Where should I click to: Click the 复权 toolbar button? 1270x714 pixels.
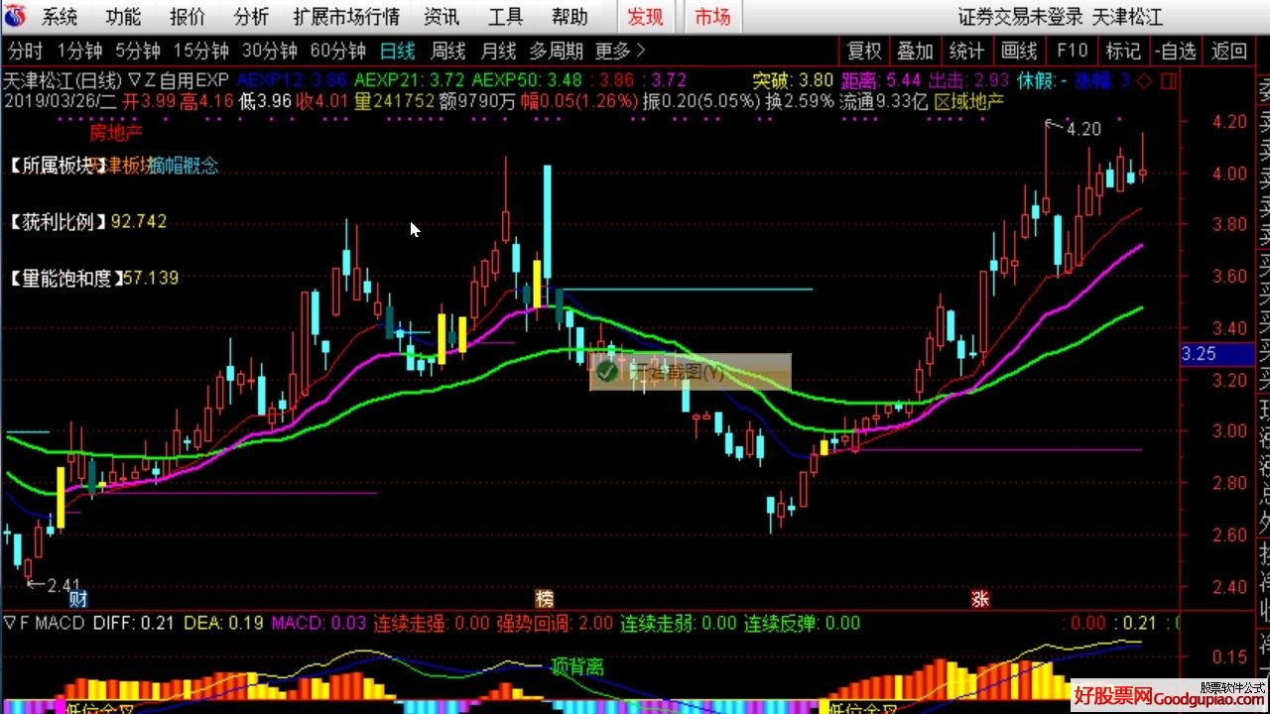coord(864,52)
